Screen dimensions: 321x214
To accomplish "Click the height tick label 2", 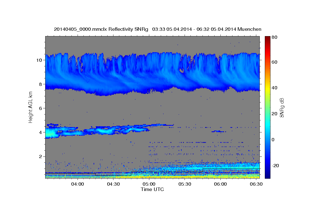I will (x=41, y=156).
